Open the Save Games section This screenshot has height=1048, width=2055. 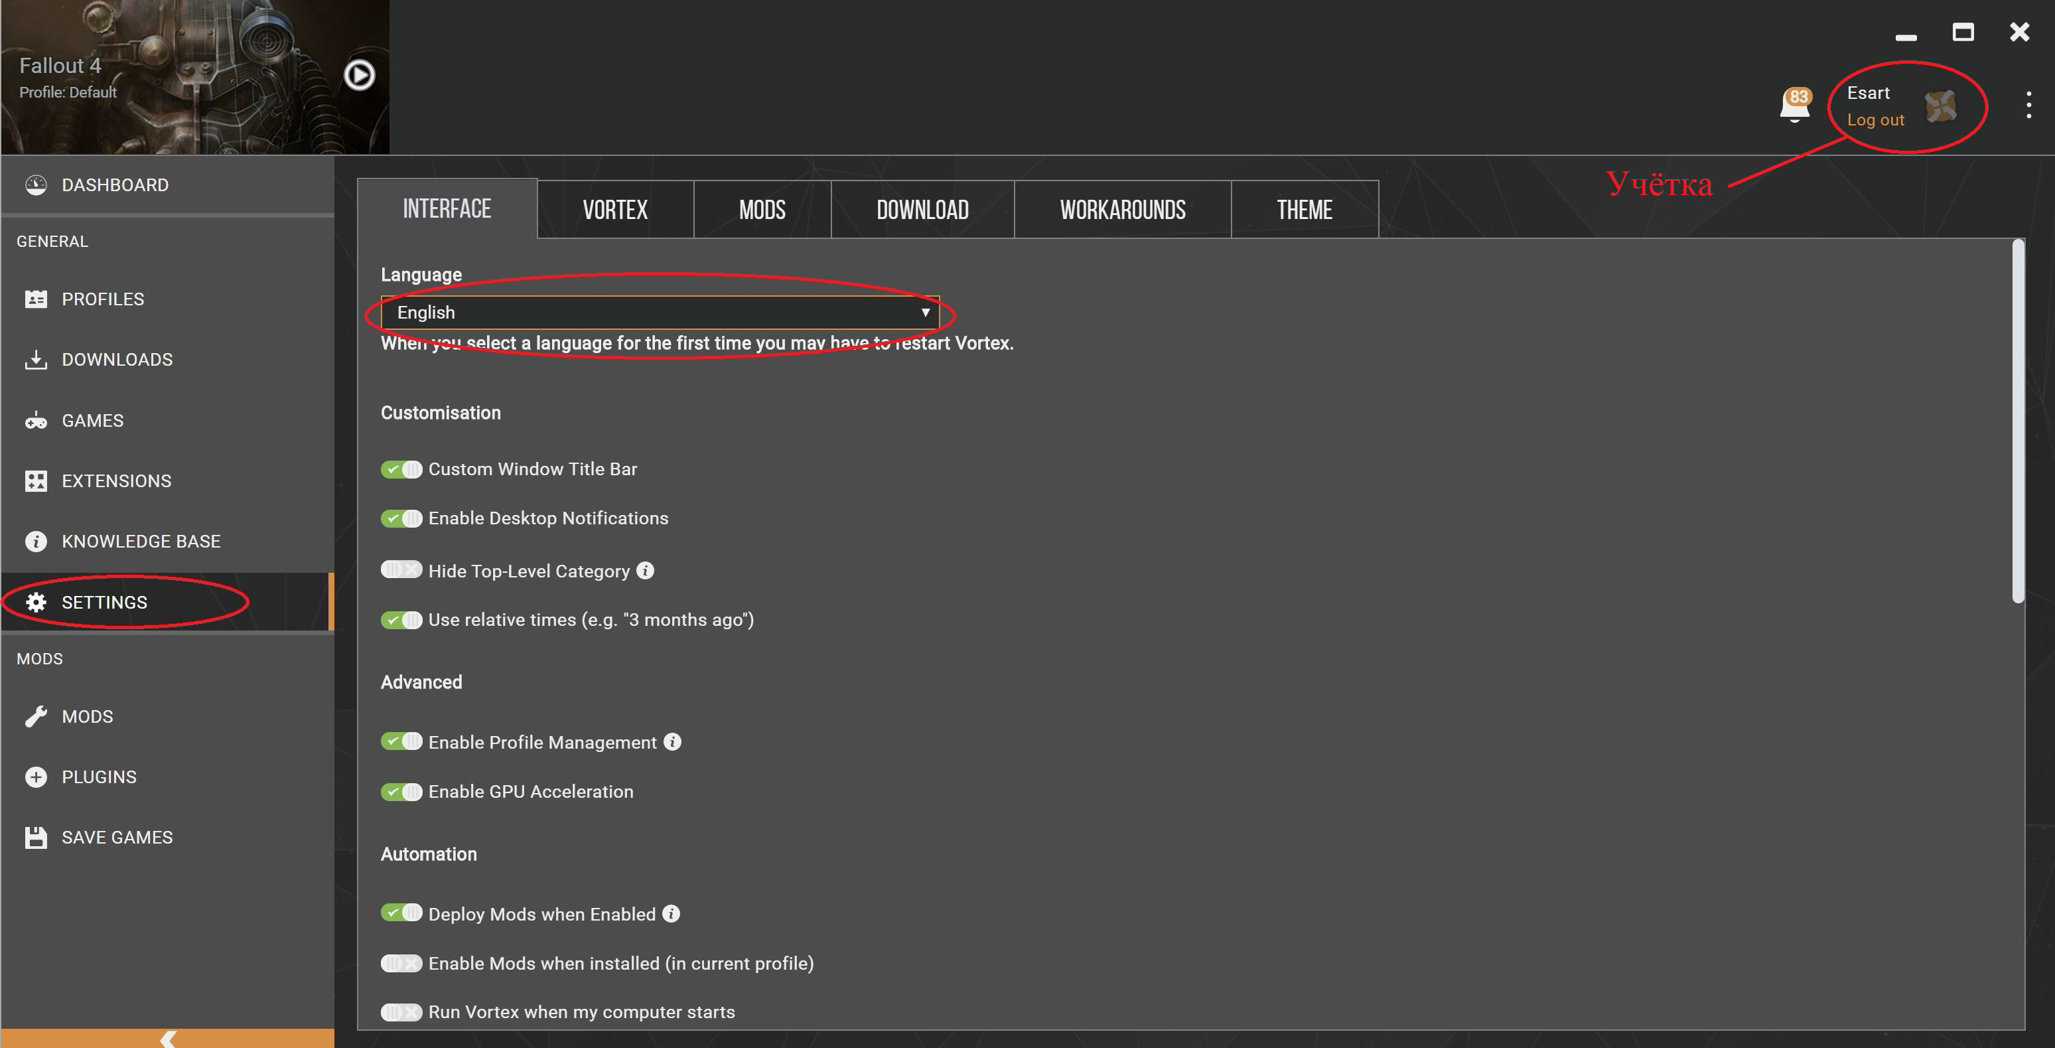[117, 838]
